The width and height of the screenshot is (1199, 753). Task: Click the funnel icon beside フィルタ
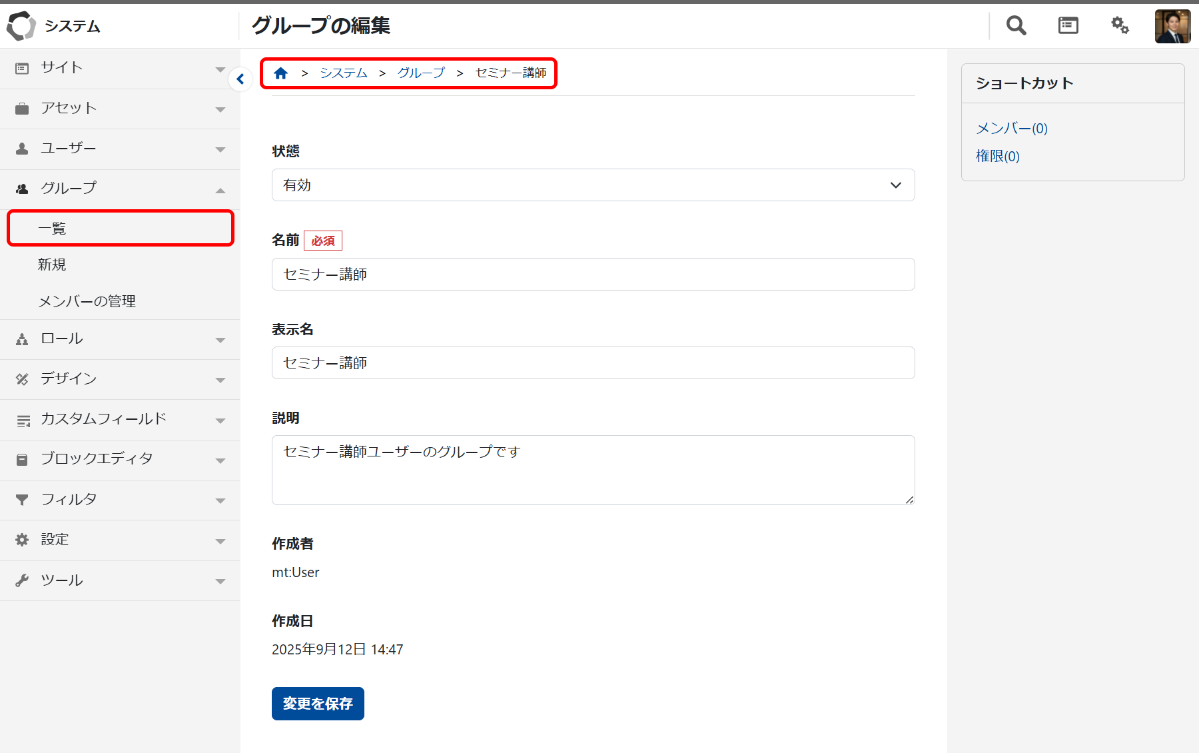tap(22, 500)
